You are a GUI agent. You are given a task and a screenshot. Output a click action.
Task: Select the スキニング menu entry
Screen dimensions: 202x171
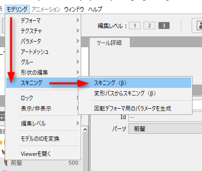[x=42, y=83]
